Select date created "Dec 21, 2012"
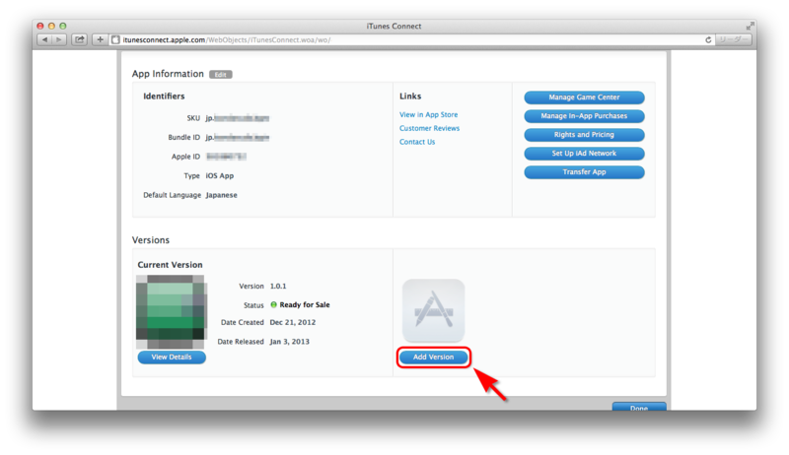Image resolution: width=789 pixels, height=455 pixels. pyautogui.click(x=292, y=322)
